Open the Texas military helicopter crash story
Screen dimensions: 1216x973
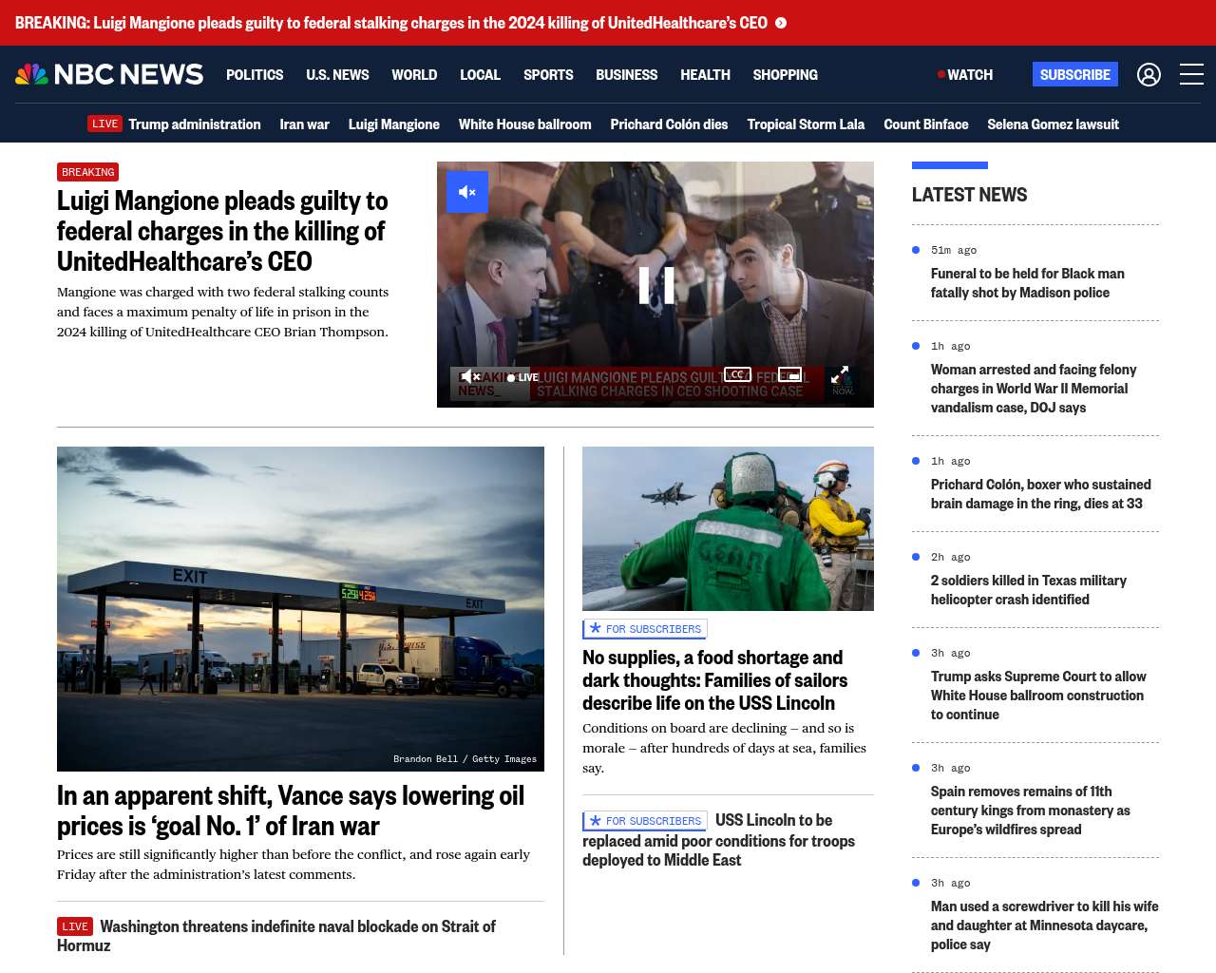(1029, 590)
